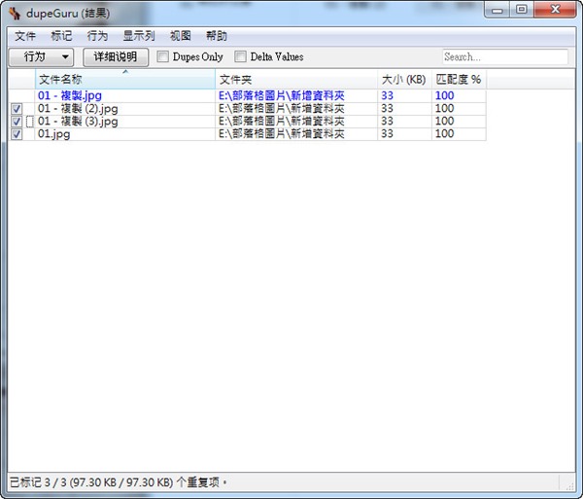Screen dimensions: 583x499
Task: Click size value 33 of 01 - 複製.jpg
Action: tap(387, 95)
